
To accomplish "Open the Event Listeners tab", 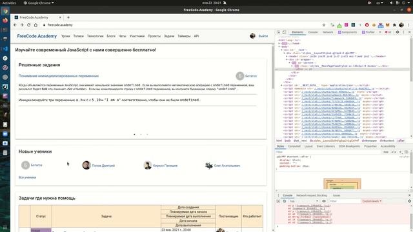I will [326, 146].
